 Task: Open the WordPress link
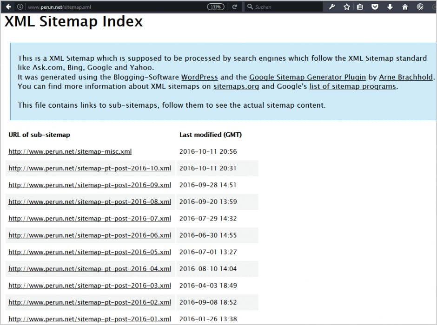pos(199,77)
